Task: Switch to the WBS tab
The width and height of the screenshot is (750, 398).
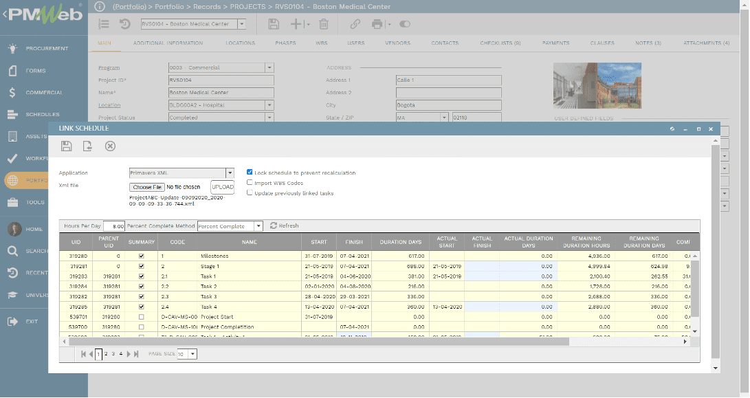Action: (x=322, y=43)
